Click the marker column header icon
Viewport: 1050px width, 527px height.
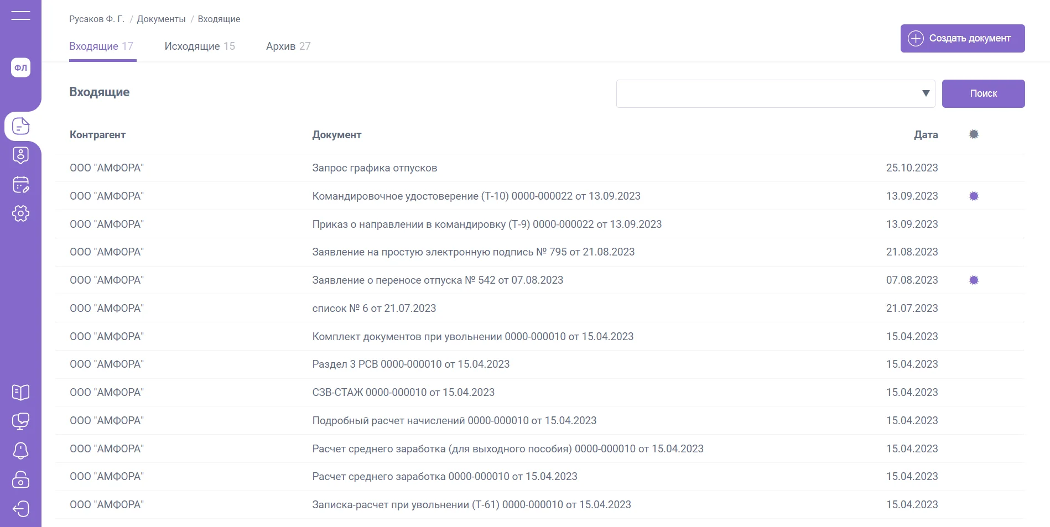pyautogui.click(x=974, y=134)
